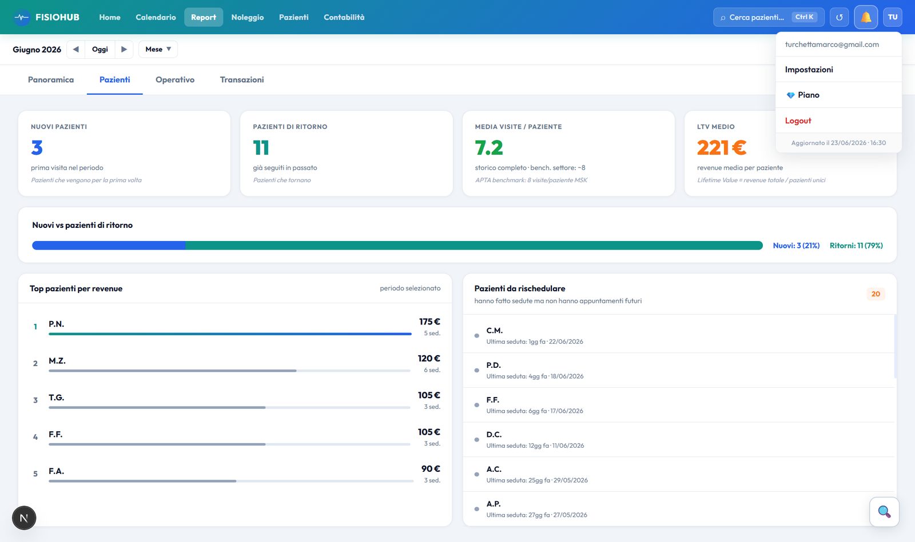Image resolution: width=915 pixels, height=542 pixels.
Task: Select patient C.M. to reschedule
Action: pyautogui.click(x=679, y=335)
